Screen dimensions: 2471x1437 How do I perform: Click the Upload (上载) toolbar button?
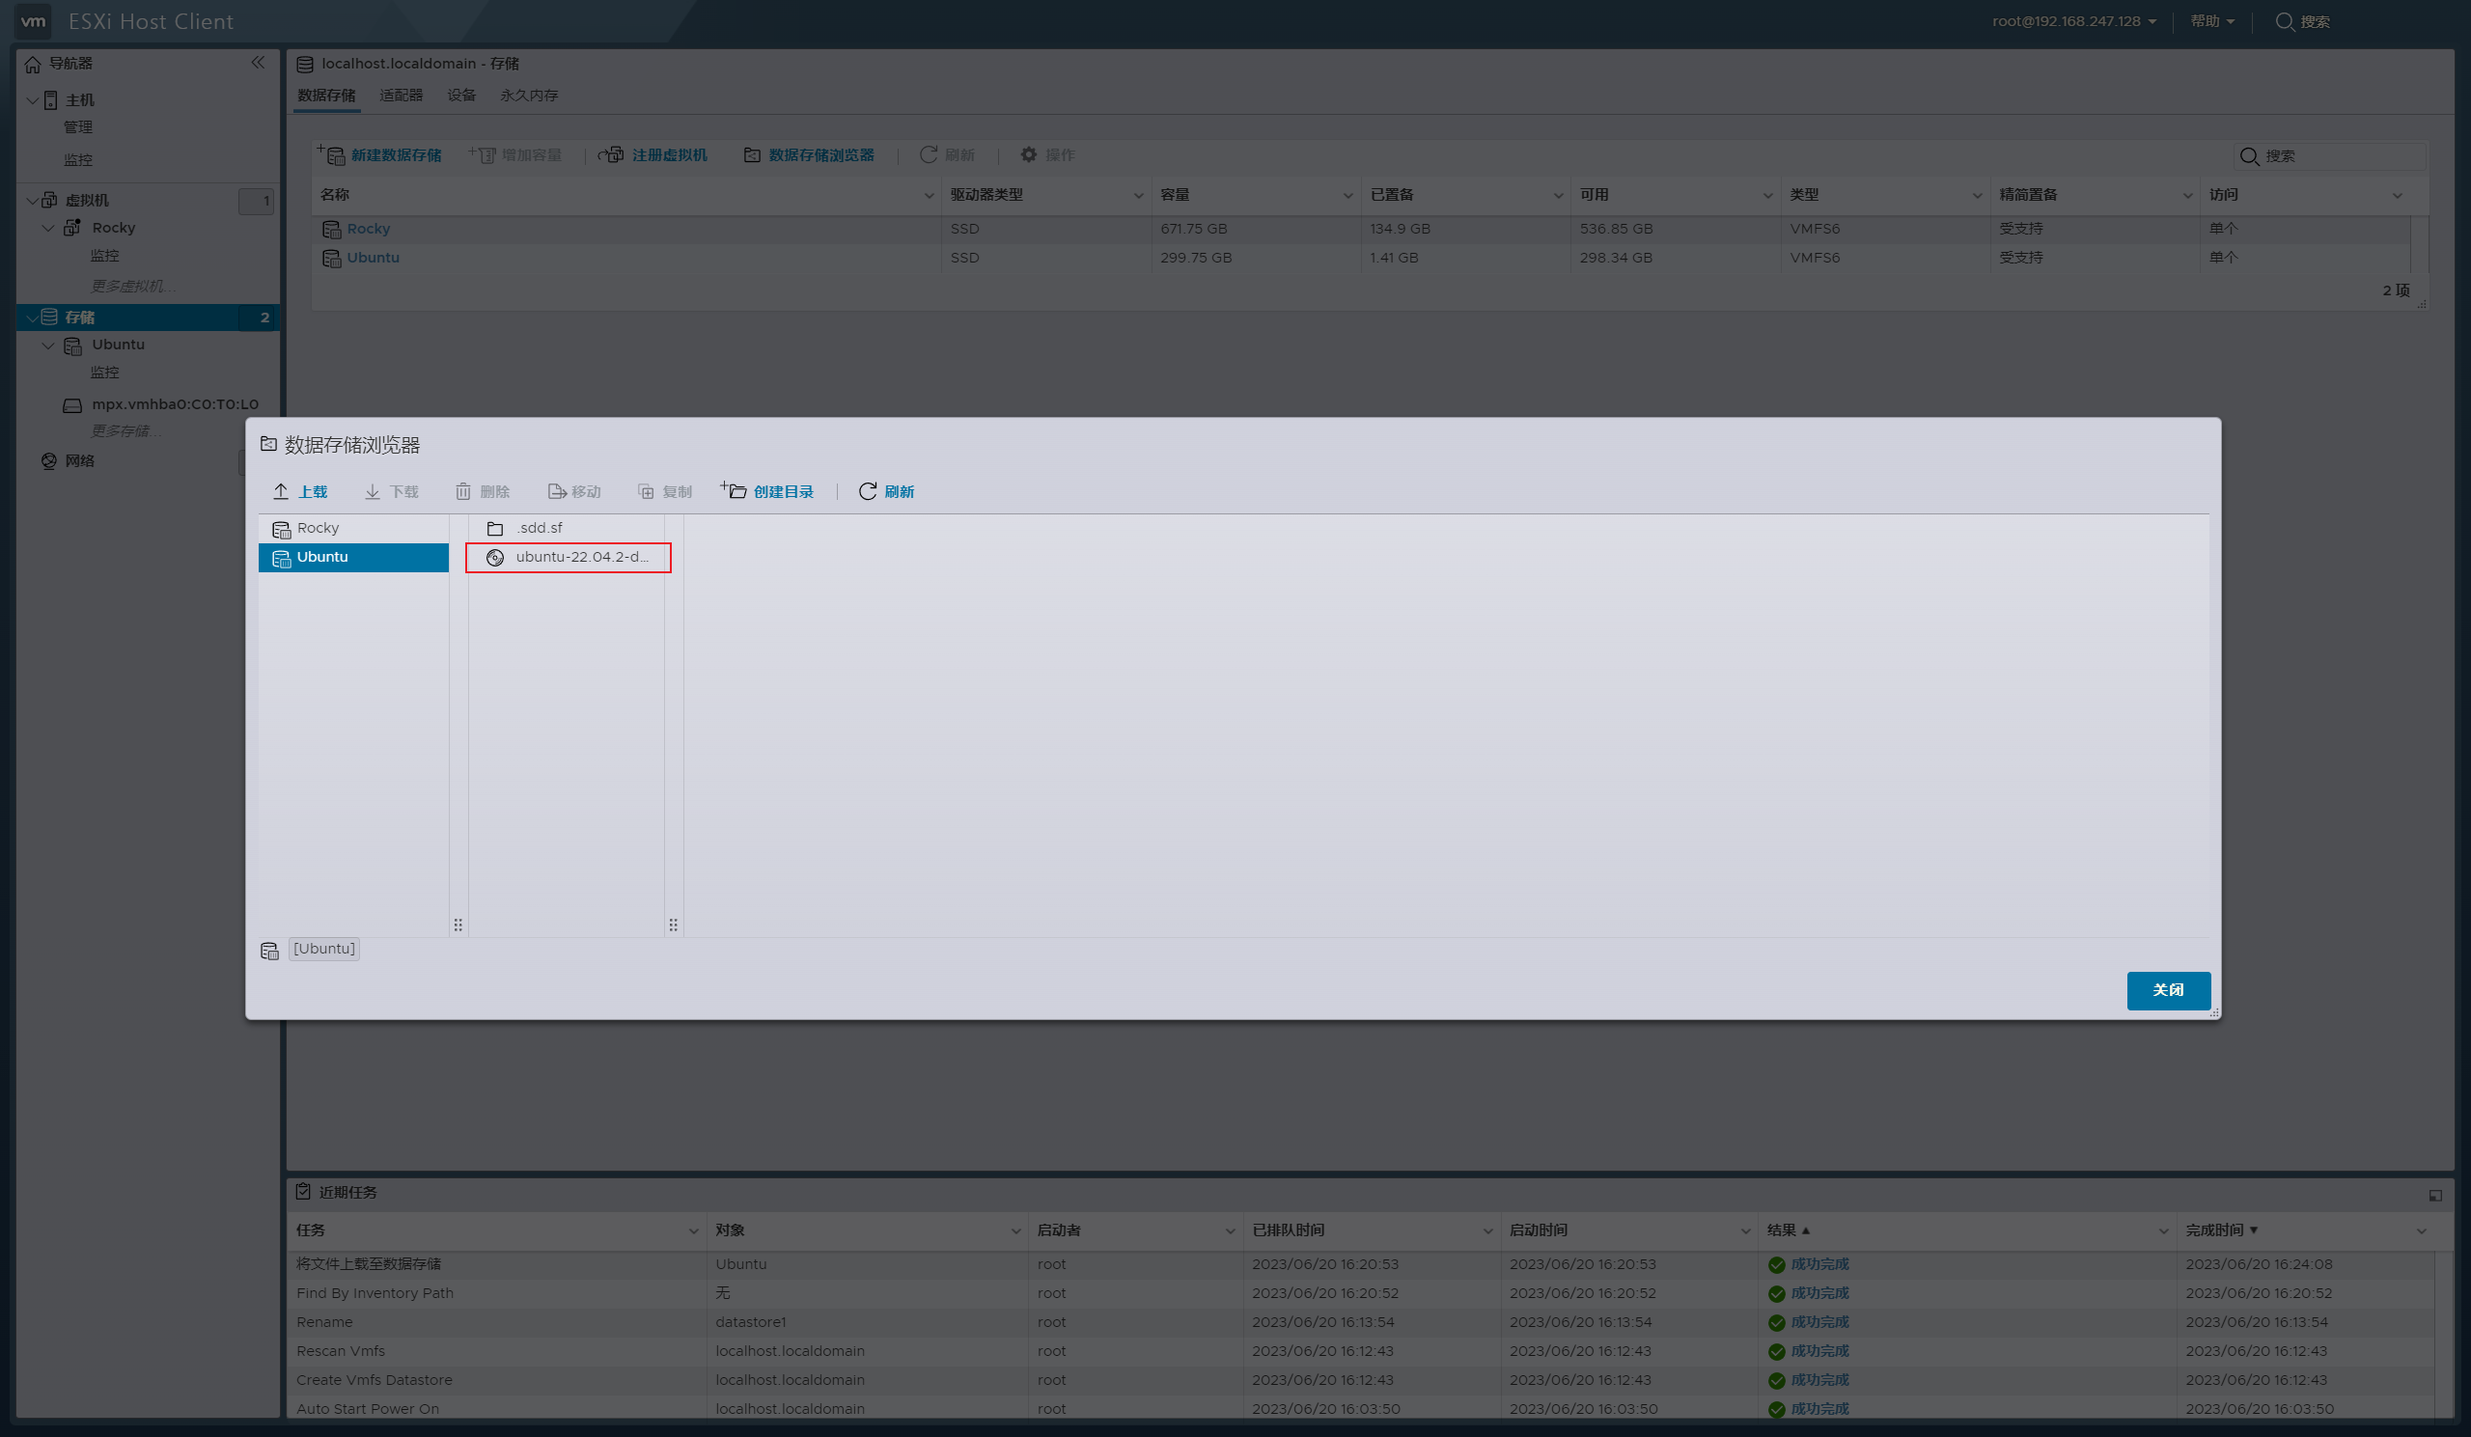[x=300, y=491]
